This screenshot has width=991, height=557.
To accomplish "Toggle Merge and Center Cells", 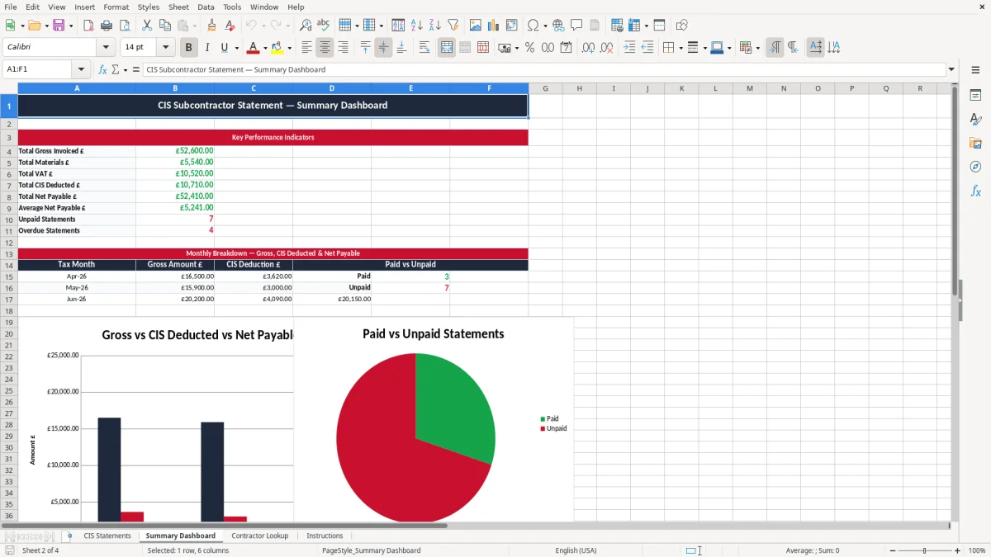I will (x=447, y=48).
